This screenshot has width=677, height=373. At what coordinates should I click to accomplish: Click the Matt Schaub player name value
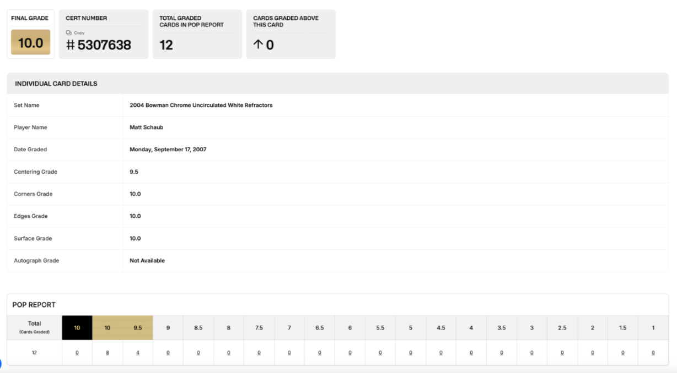[x=146, y=127]
